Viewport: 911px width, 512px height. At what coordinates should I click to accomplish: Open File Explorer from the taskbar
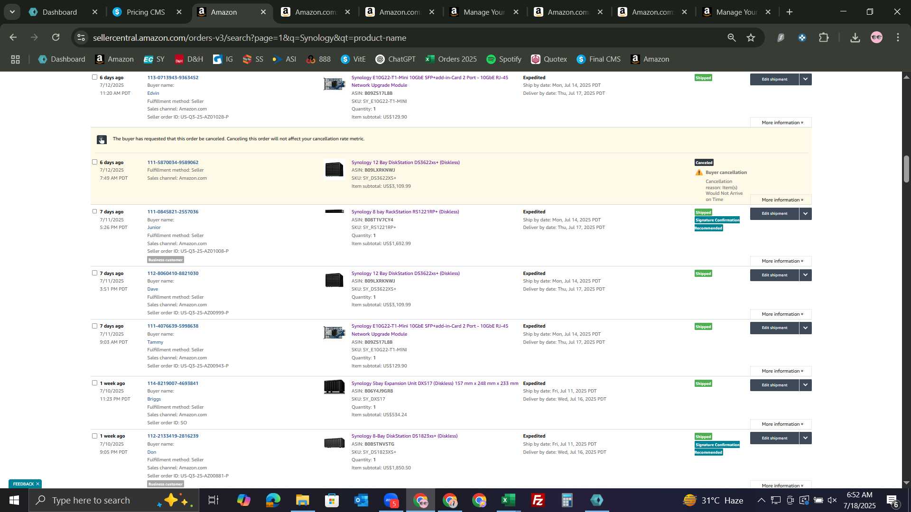pyautogui.click(x=302, y=500)
